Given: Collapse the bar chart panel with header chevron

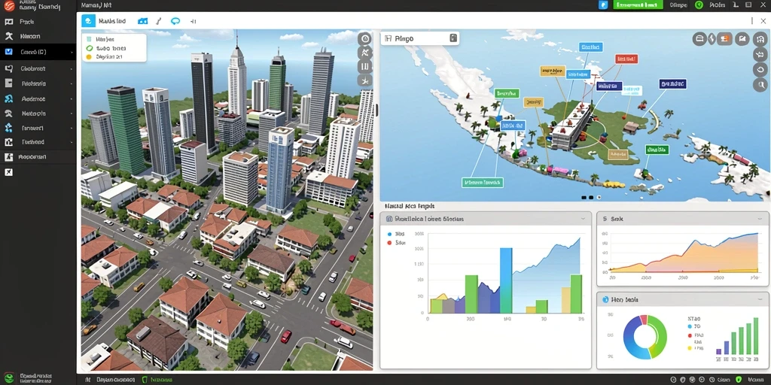Looking at the screenshot, I should tap(584, 219).
